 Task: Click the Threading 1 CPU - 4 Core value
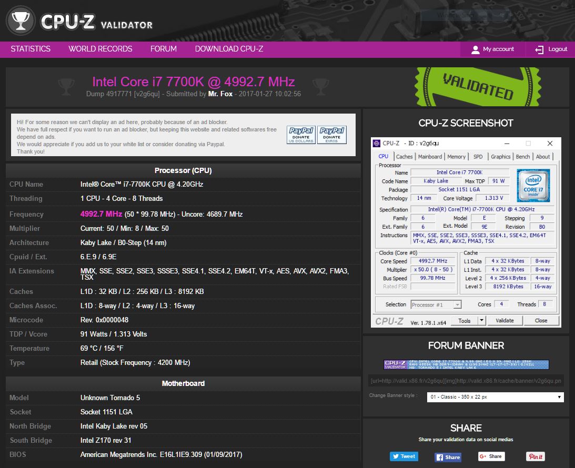[122, 198]
